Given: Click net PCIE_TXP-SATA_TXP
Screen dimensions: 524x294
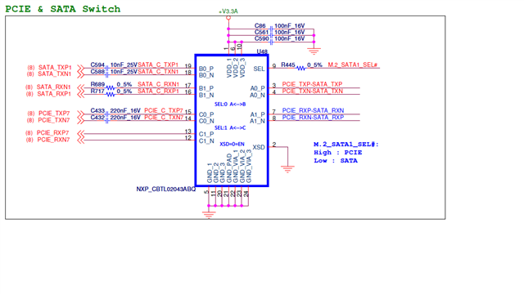Looking at the screenshot, I should (x=312, y=84).
